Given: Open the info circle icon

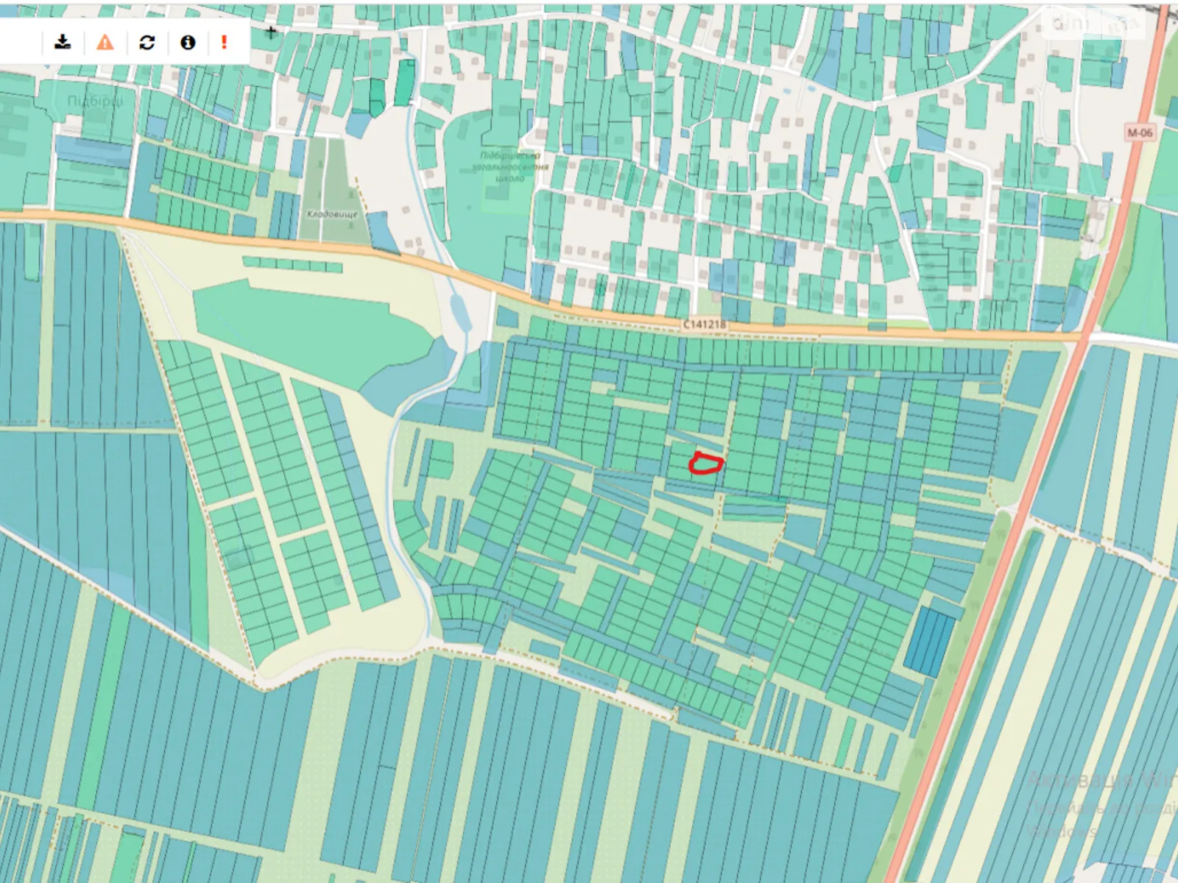Looking at the screenshot, I should point(188,42).
